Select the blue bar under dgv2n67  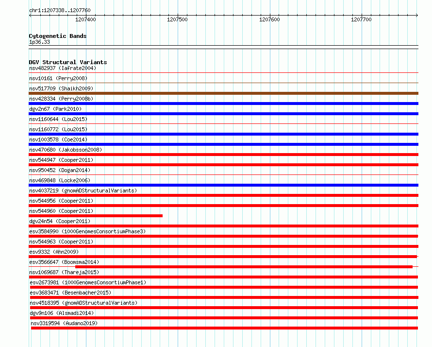[x=223, y=114]
